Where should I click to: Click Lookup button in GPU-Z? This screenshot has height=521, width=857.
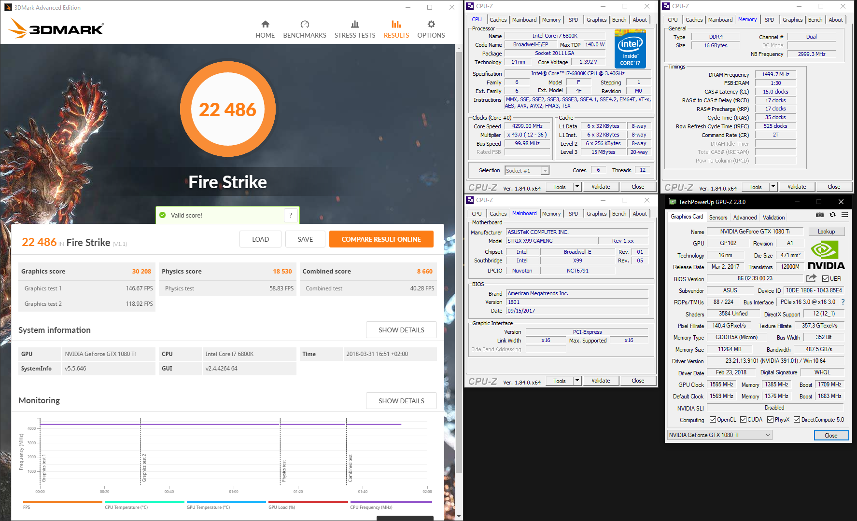826,232
